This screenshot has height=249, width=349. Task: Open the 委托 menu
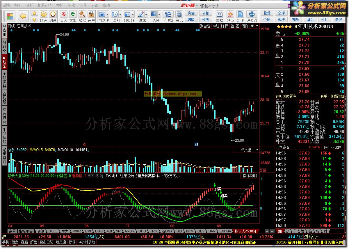coord(60,5)
